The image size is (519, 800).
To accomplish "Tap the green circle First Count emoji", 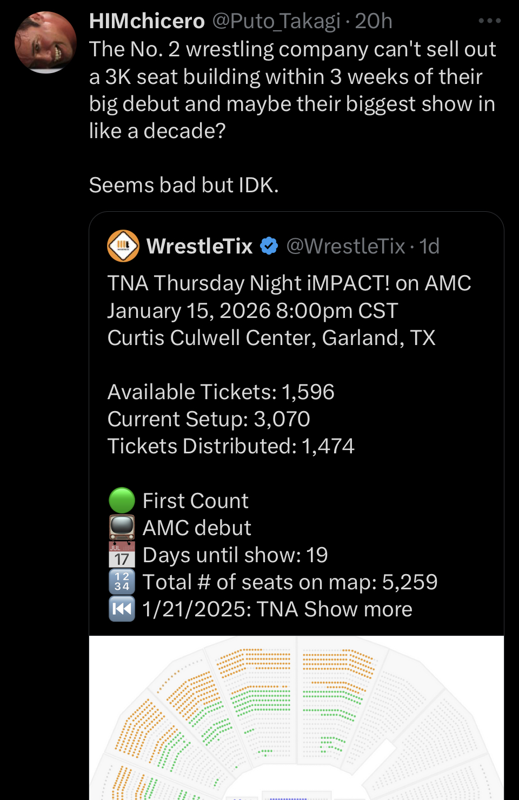I will [122, 500].
